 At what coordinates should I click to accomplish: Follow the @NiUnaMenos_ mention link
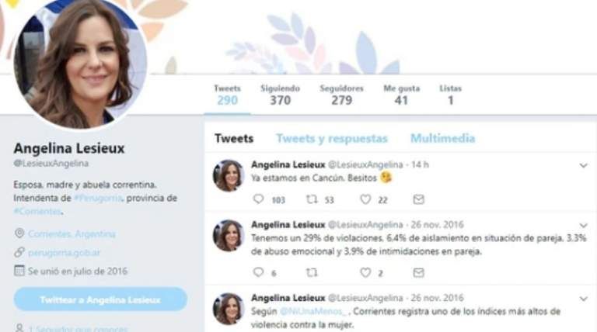(313, 312)
